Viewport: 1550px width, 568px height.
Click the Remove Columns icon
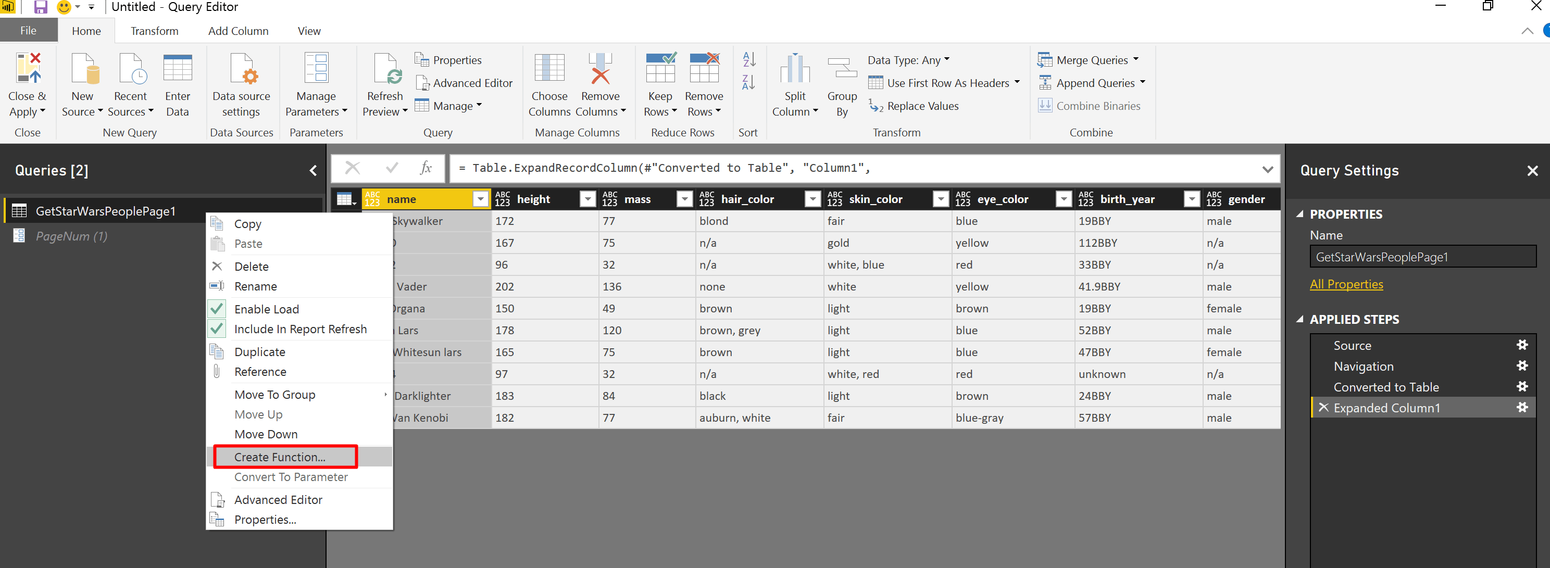600,68
